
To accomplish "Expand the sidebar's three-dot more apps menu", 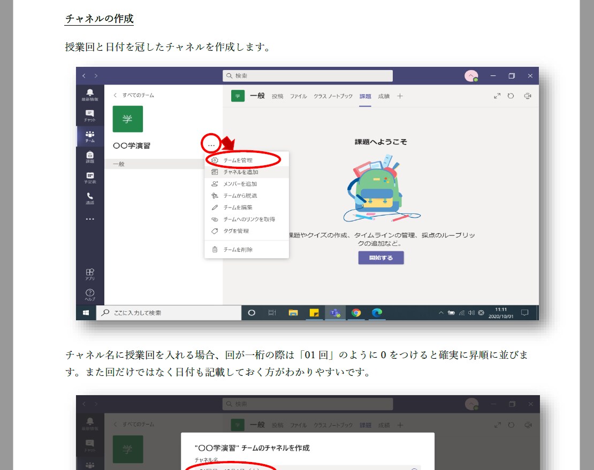I will coord(90,219).
